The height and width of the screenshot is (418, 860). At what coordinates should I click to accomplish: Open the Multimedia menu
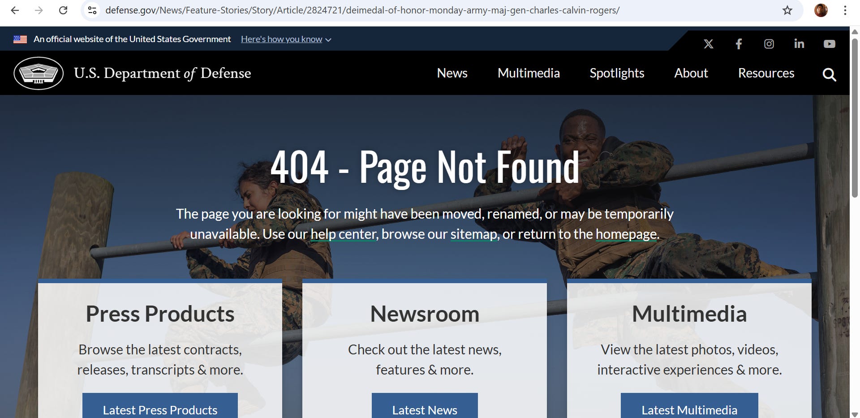529,73
